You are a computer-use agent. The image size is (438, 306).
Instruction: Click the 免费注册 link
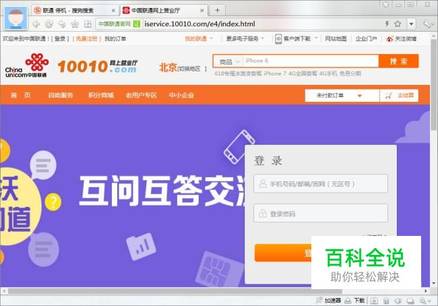(x=87, y=38)
